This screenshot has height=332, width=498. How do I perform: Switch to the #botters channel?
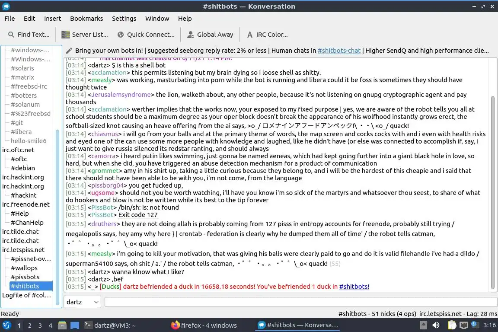tap(24, 95)
